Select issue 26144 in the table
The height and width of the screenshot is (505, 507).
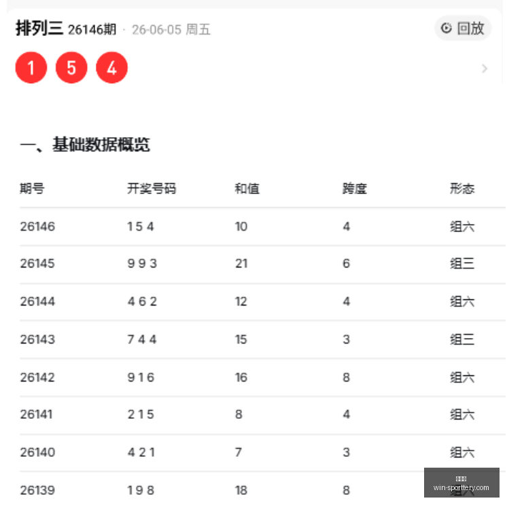pos(37,301)
